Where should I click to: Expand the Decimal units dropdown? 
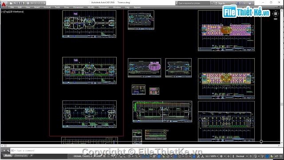coord(241,156)
